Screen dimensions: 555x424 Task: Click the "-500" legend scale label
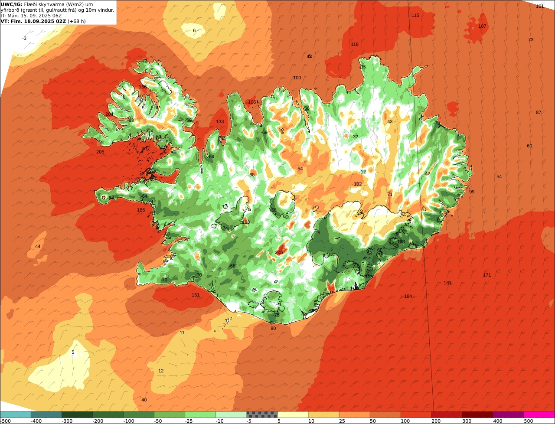(6, 421)
